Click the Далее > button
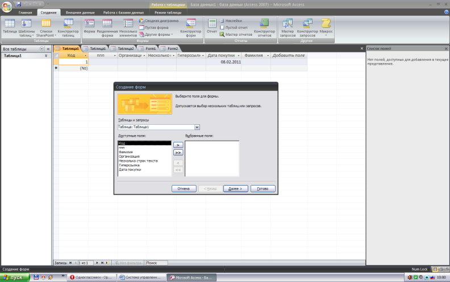450x282 pixels. click(x=235, y=188)
